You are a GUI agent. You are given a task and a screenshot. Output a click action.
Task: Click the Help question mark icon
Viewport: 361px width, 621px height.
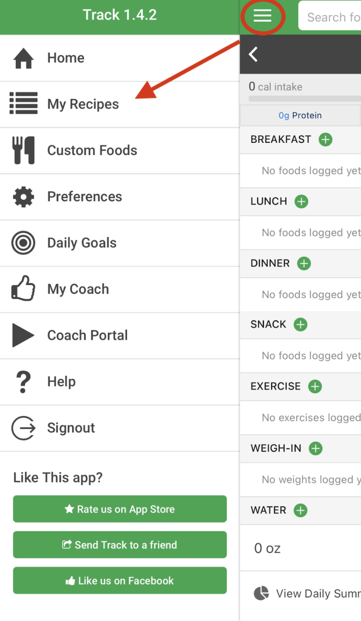(23, 381)
